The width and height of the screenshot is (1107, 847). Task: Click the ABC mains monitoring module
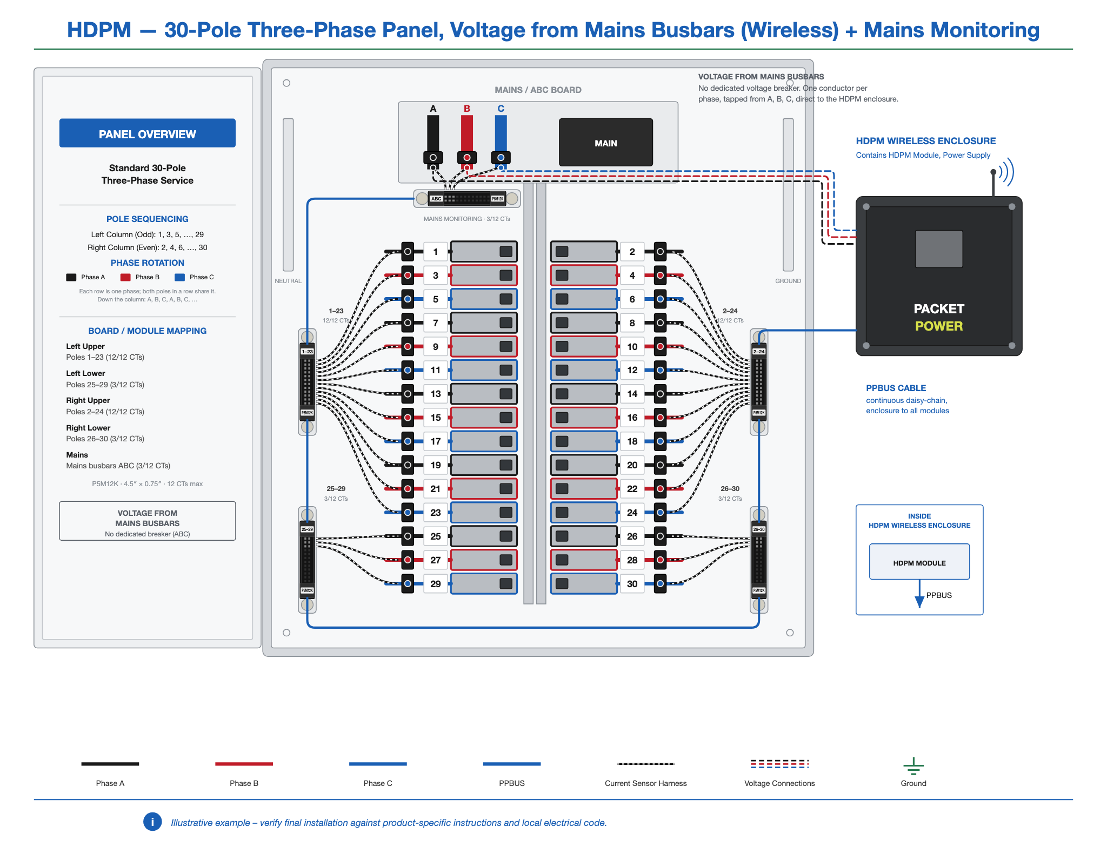[467, 199]
